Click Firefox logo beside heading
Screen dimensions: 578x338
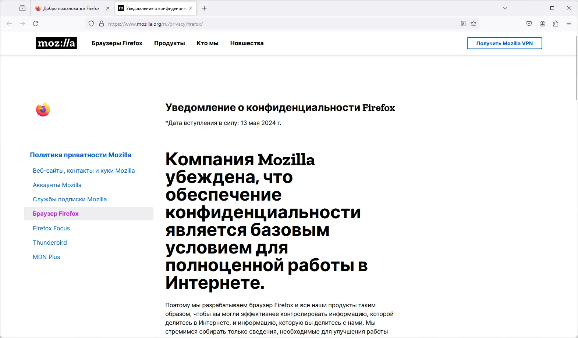coord(43,109)
